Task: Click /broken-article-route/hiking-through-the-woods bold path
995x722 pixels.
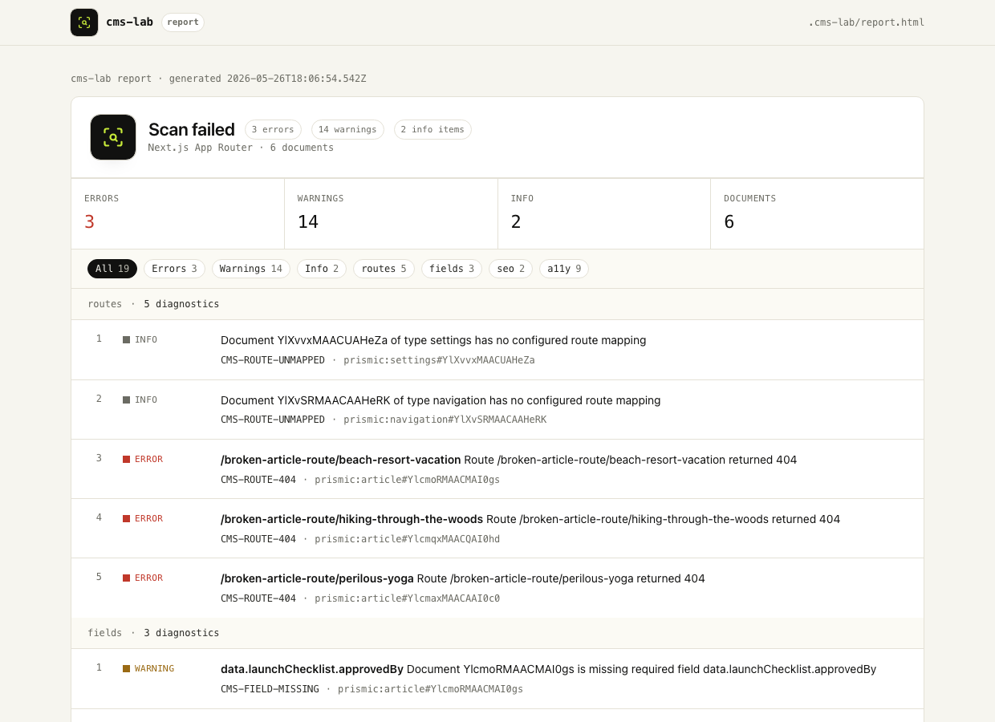Action: (351, 519)
